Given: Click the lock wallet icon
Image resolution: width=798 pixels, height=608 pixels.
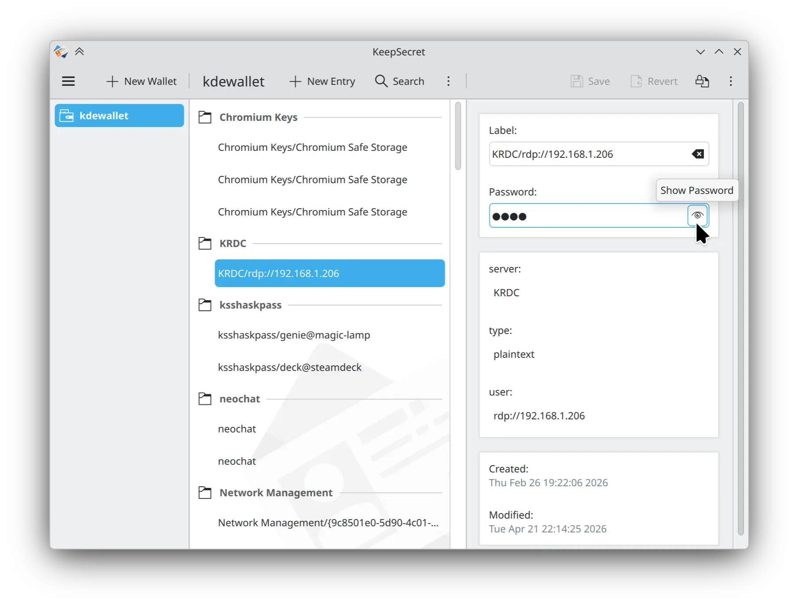Looking at the screenshot, I should point(702,81).
